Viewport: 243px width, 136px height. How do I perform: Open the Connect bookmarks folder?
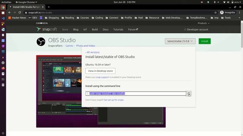pyautogui.click(x=112, y=18)
